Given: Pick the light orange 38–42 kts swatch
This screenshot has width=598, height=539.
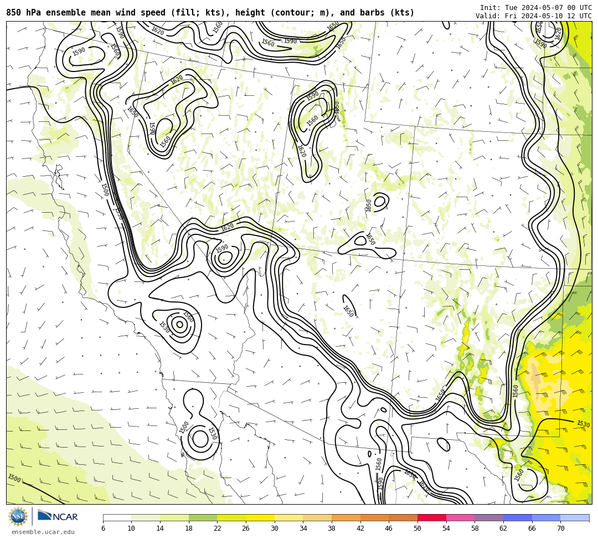Looking at the screenshot, I should pyautogui.click(x=346, y=517).
